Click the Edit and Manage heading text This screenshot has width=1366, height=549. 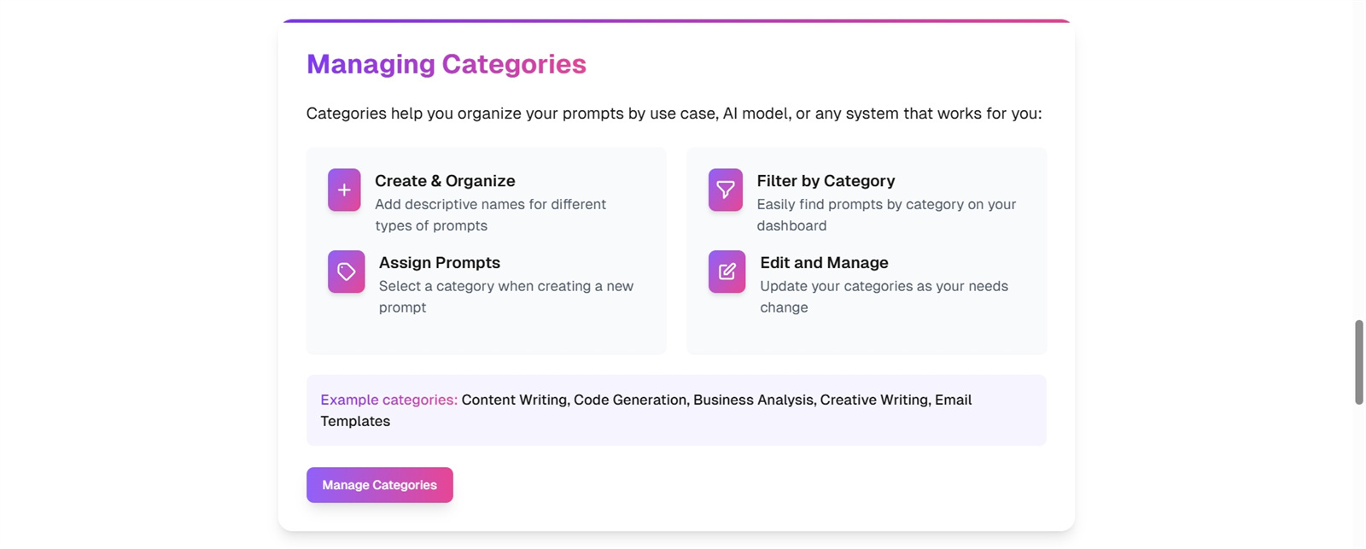coord(824,263)
